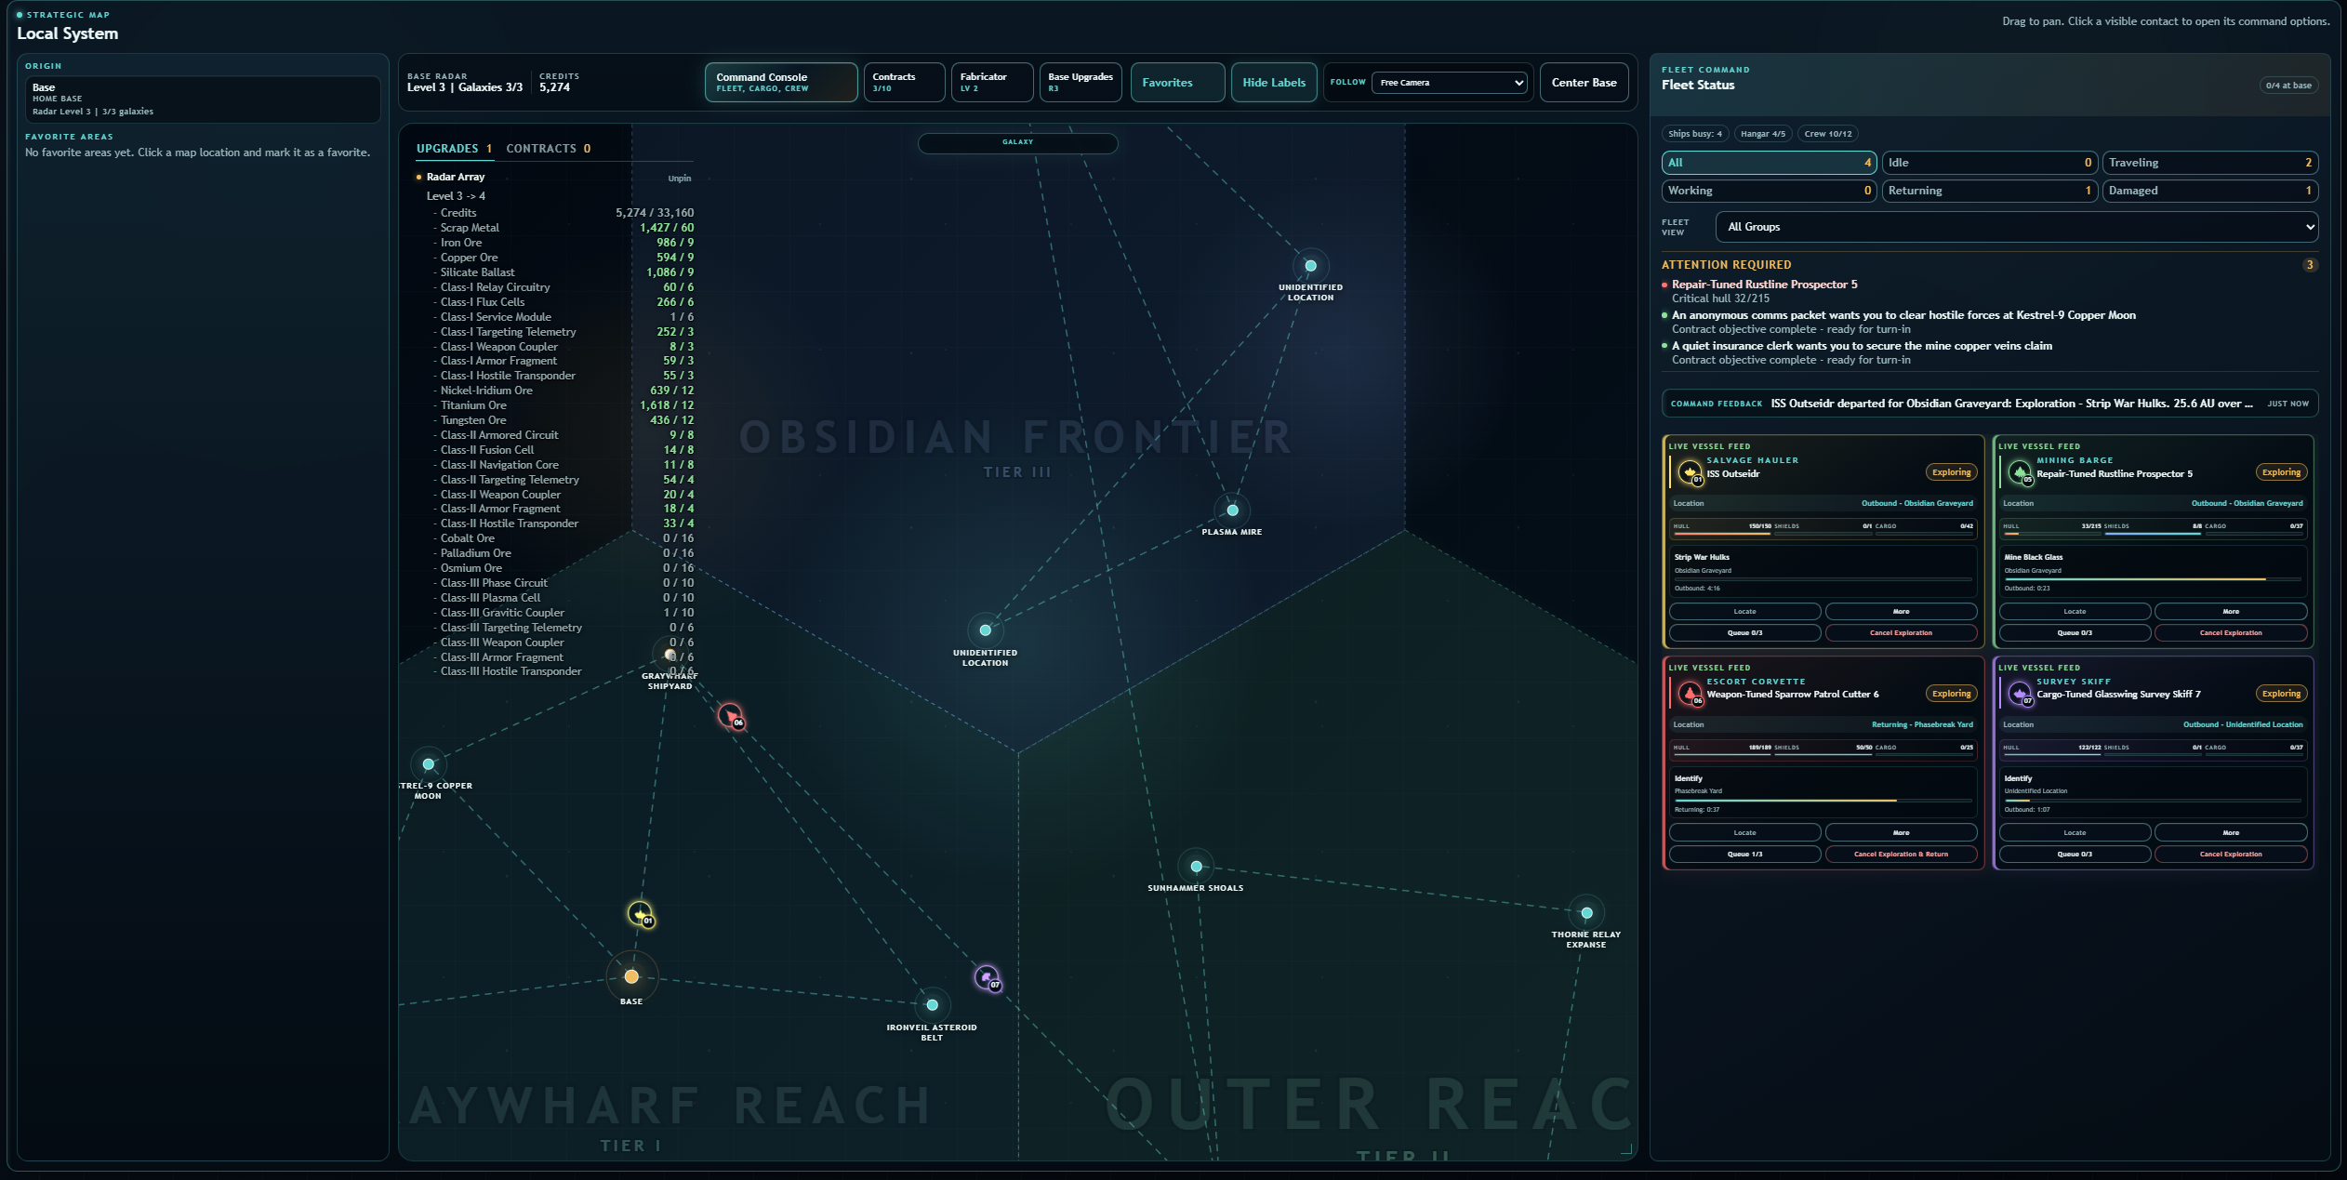This screenshot has width=2347, height=1180.
Task: Click the 'Crew 10/12' status chip
Action: pyautogui.click(x=1827, y=134)
